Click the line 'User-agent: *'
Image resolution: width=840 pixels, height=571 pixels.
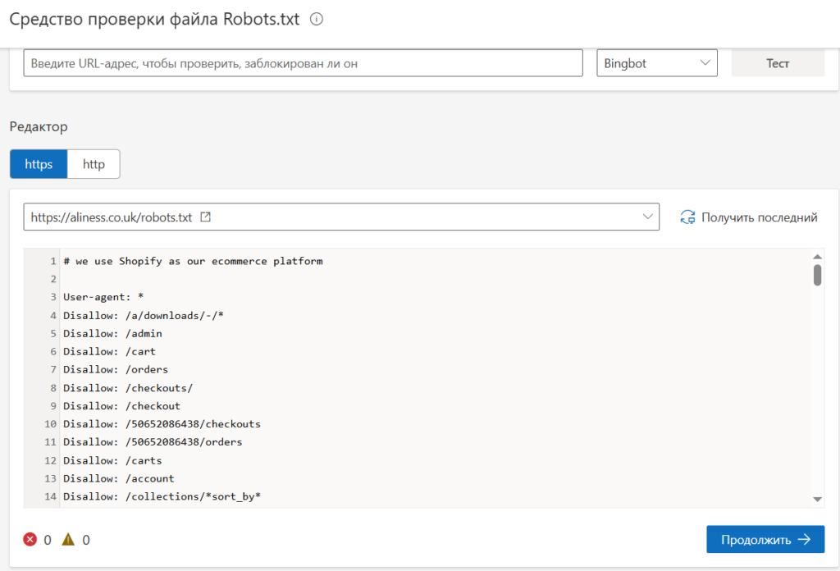pyautogui.click(x=103, y=297)
